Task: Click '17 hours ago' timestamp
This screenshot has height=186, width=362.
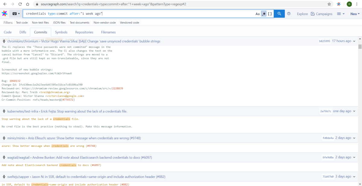Action: 341,41
